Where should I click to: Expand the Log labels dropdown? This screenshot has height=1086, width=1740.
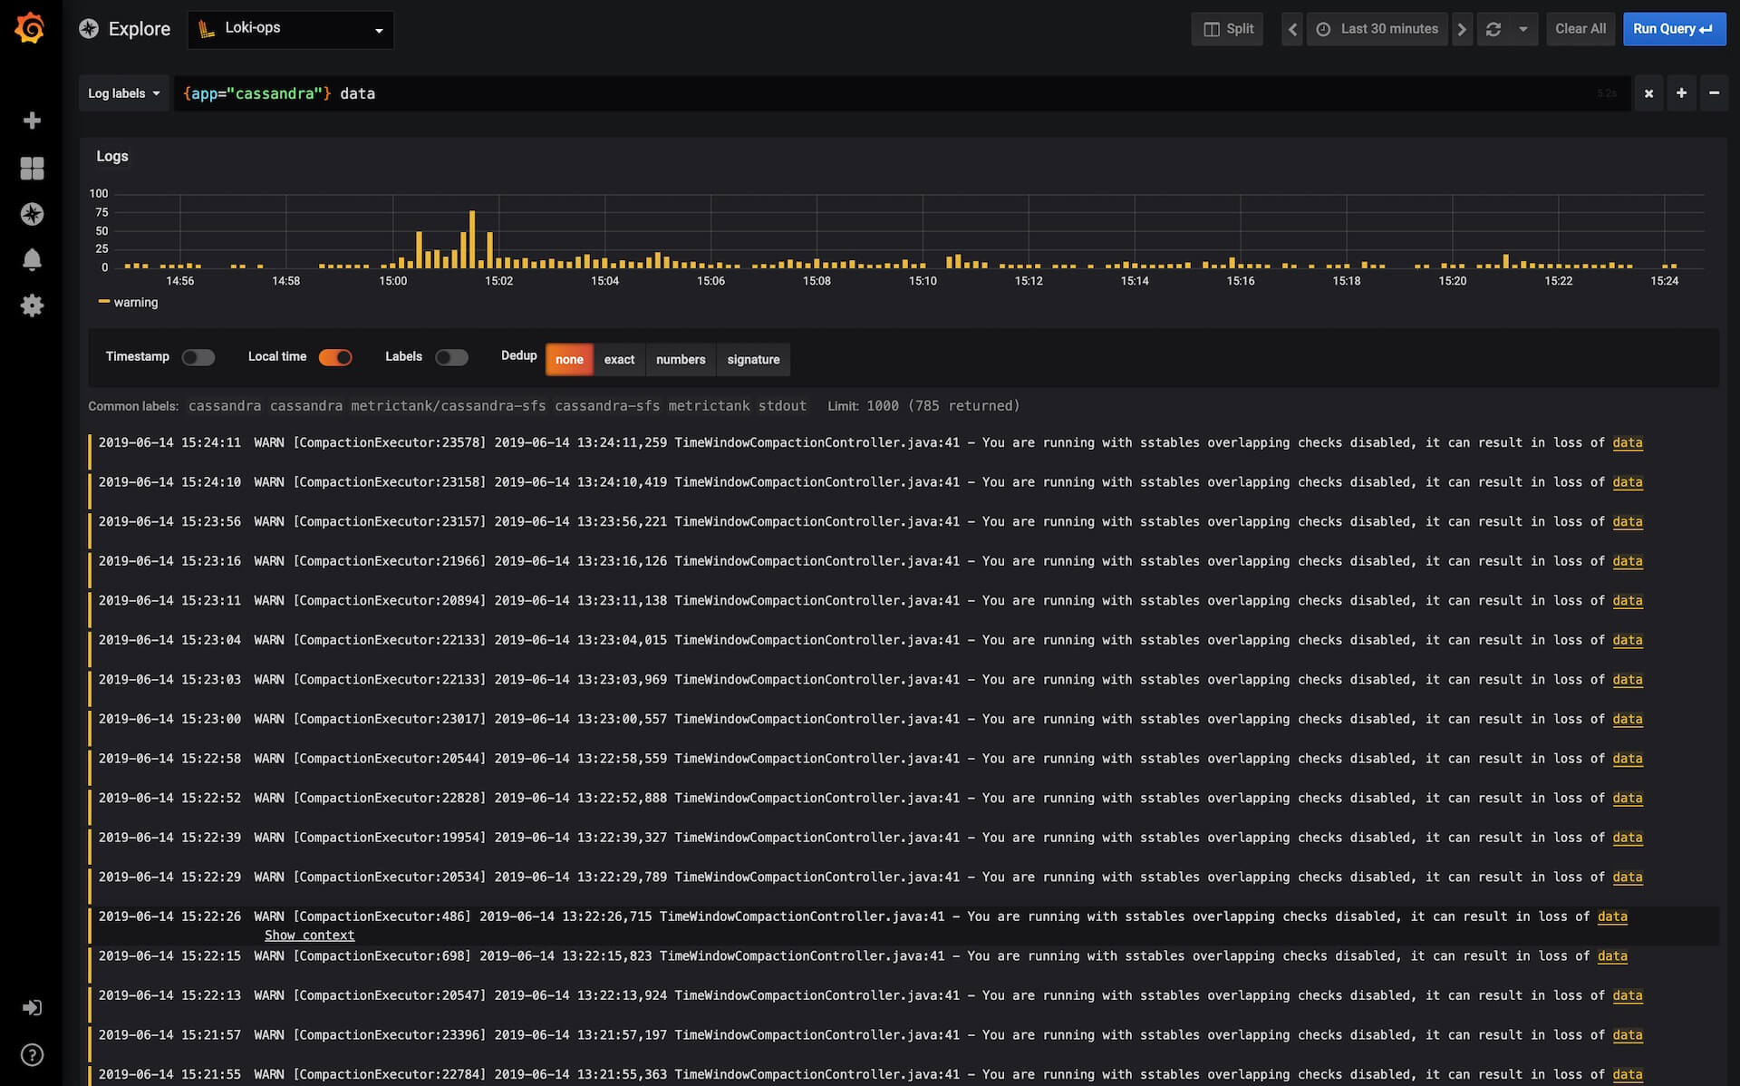tap(123, 93)
